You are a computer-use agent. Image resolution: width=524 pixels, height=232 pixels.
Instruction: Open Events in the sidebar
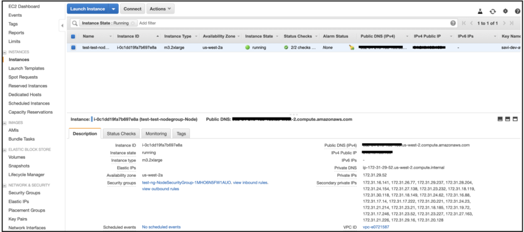click(x=15, y=15)
